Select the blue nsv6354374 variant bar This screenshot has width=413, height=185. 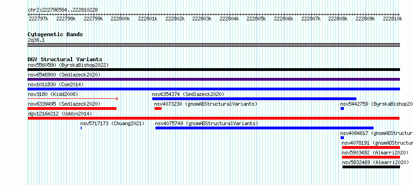(x=254, y=99)
